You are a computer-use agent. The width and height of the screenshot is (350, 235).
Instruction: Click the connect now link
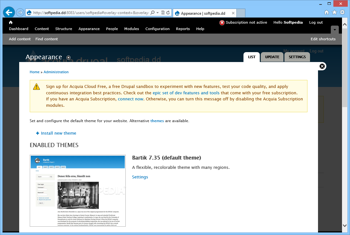tap(131, 99)
